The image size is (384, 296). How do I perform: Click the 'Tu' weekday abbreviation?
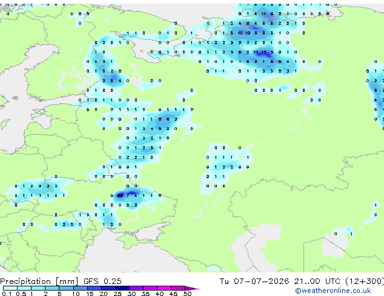pos(224,282)
